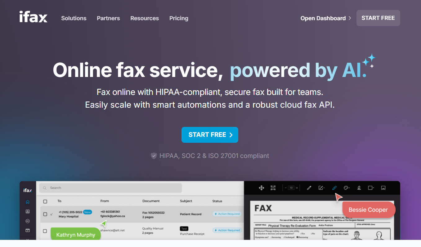
Task: Select the pencil drawing tool
Action: [309, 188]
